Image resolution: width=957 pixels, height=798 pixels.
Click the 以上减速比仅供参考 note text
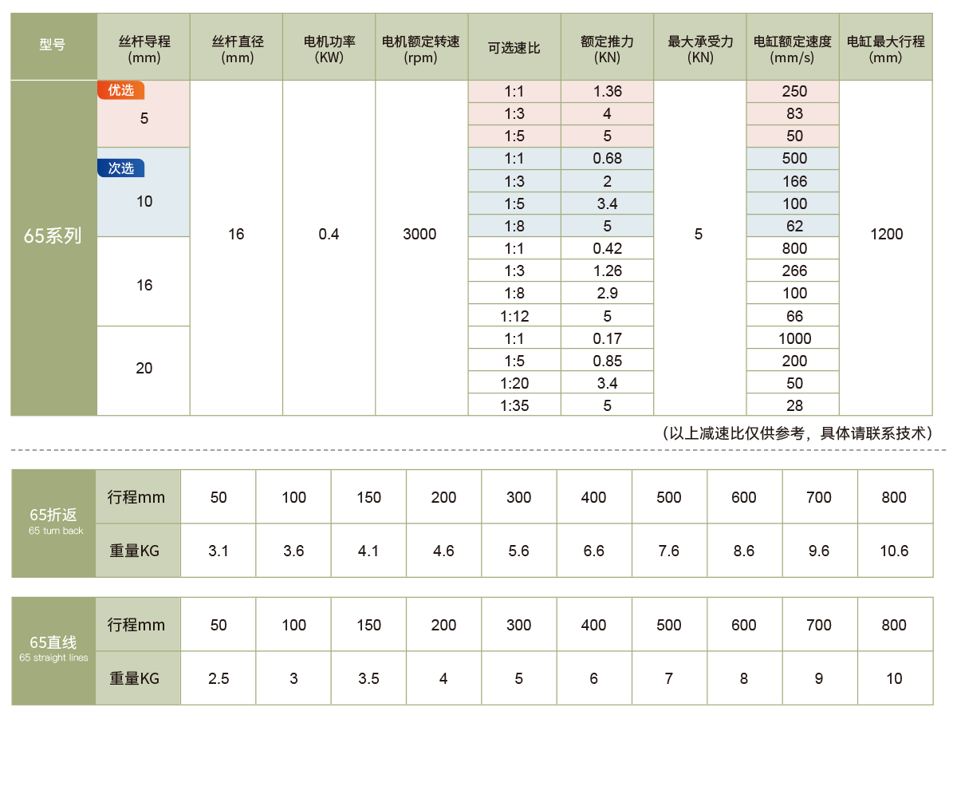tap(796, 433)
